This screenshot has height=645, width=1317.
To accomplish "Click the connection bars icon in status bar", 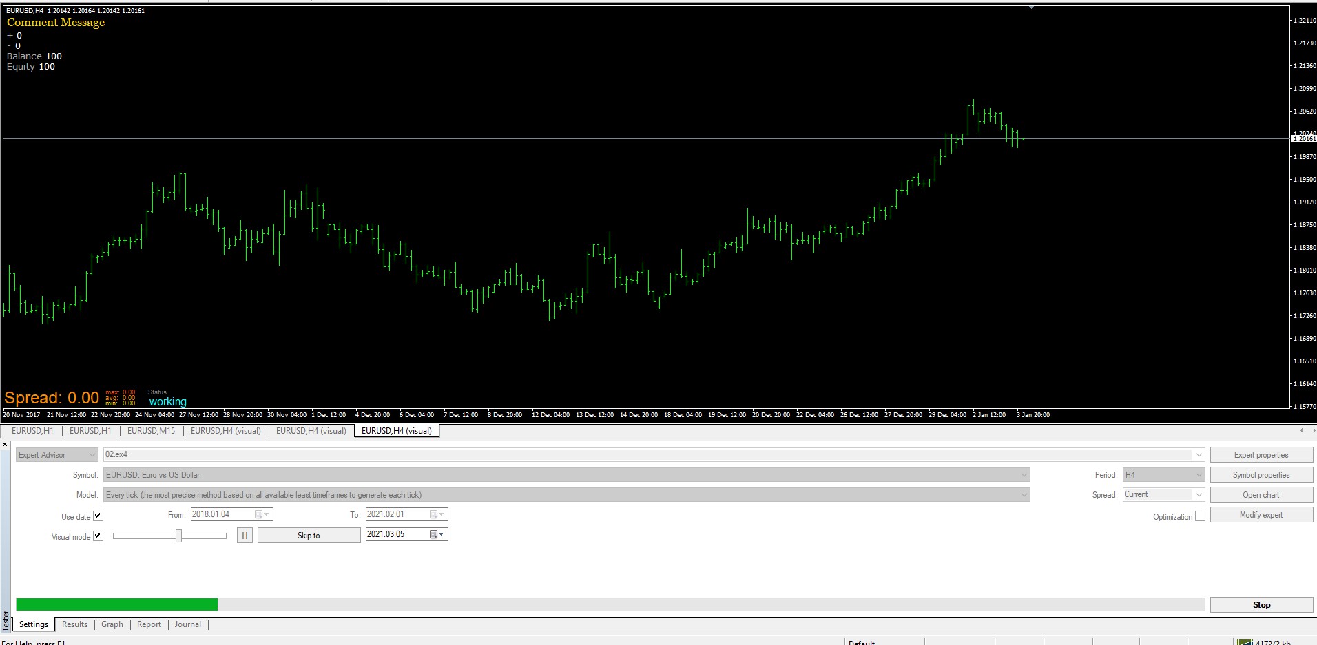I will tap(1243, 642).
